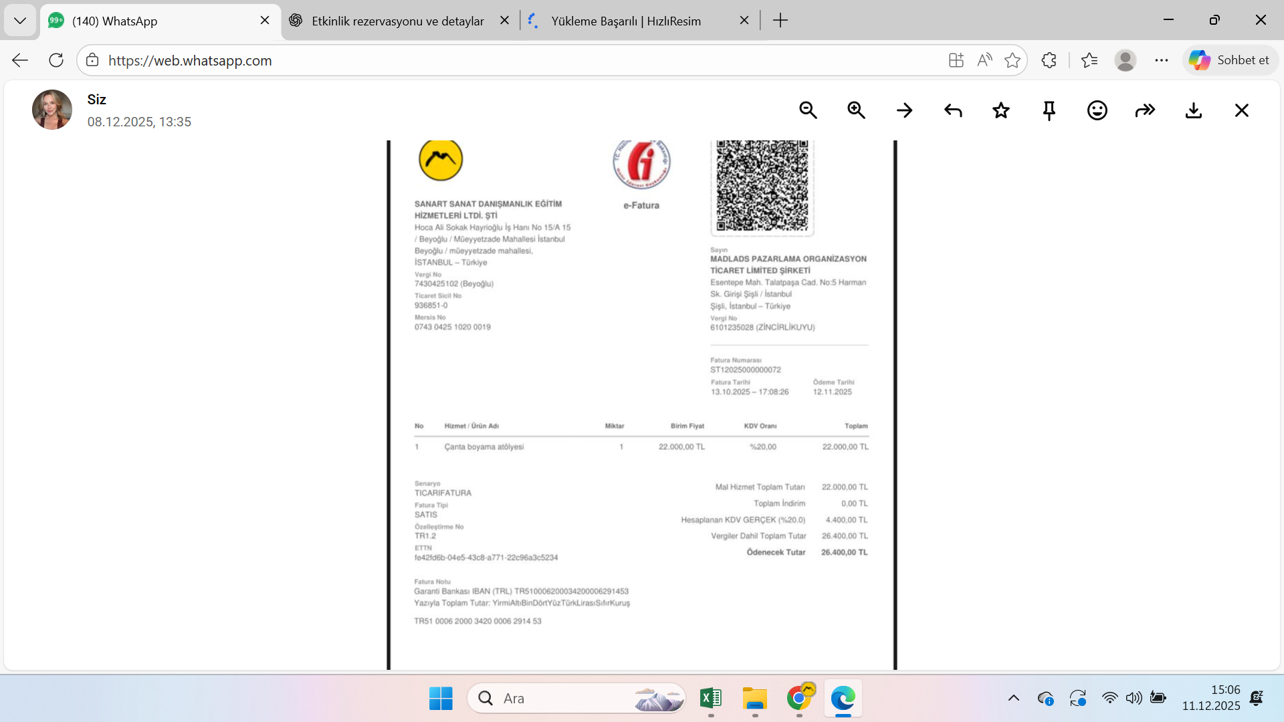Viewport: 1284px width, 722px height.
Task: Check the battery status icon
Action: point(1158,699)
